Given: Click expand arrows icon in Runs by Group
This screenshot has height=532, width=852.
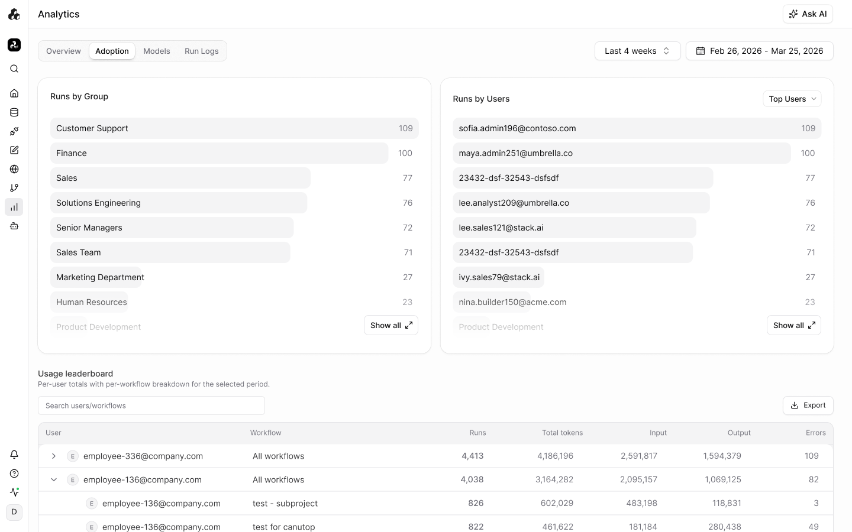Looking at the screenshot, I should [x=409, y=325].
